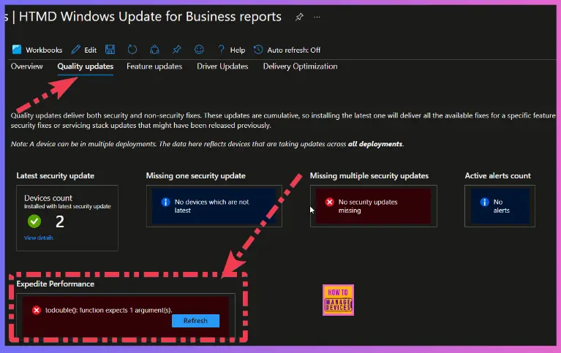Select the 'No security updates missing' message

point(368,206)
